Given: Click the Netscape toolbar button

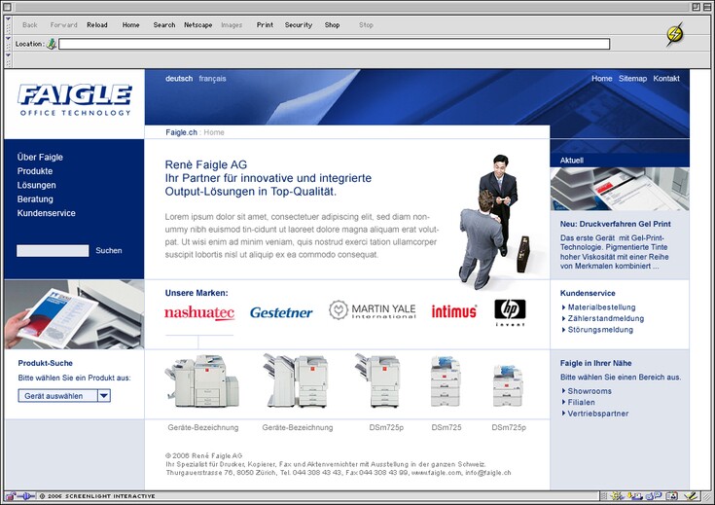Looking at the screenshot, I should (197, 25).
